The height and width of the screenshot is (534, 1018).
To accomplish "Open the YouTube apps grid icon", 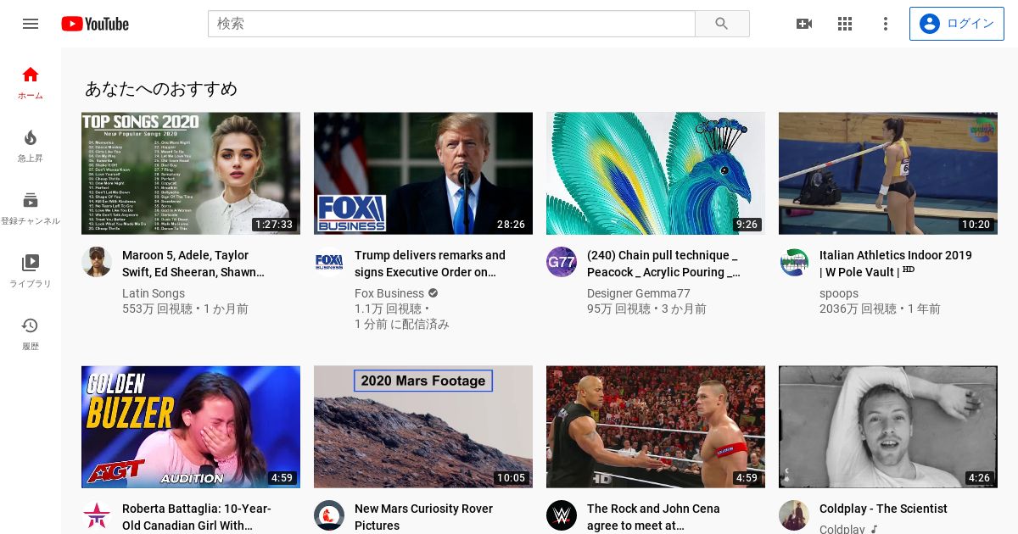I will point(845,24).
